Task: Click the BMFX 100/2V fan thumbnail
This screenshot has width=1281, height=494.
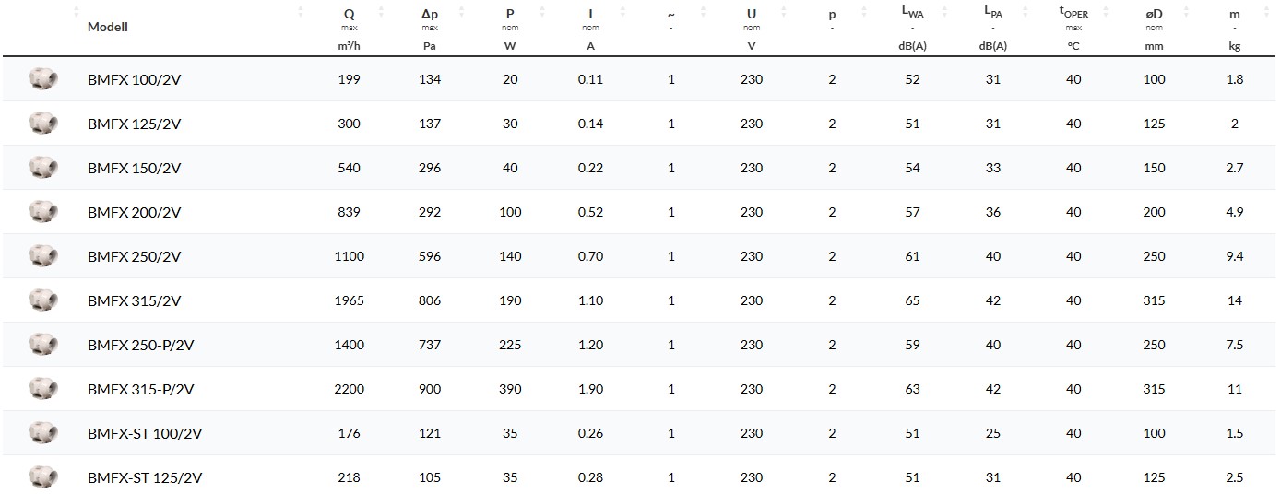Action: (42, 79)
